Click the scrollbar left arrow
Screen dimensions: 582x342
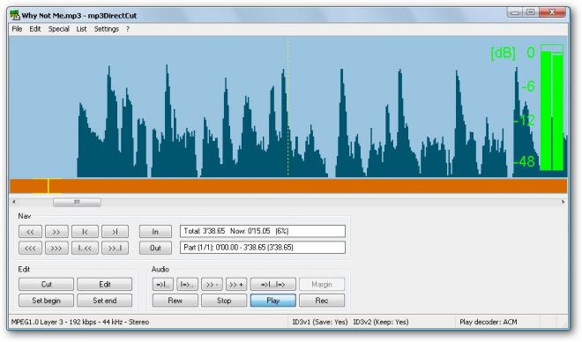point(14,202)
